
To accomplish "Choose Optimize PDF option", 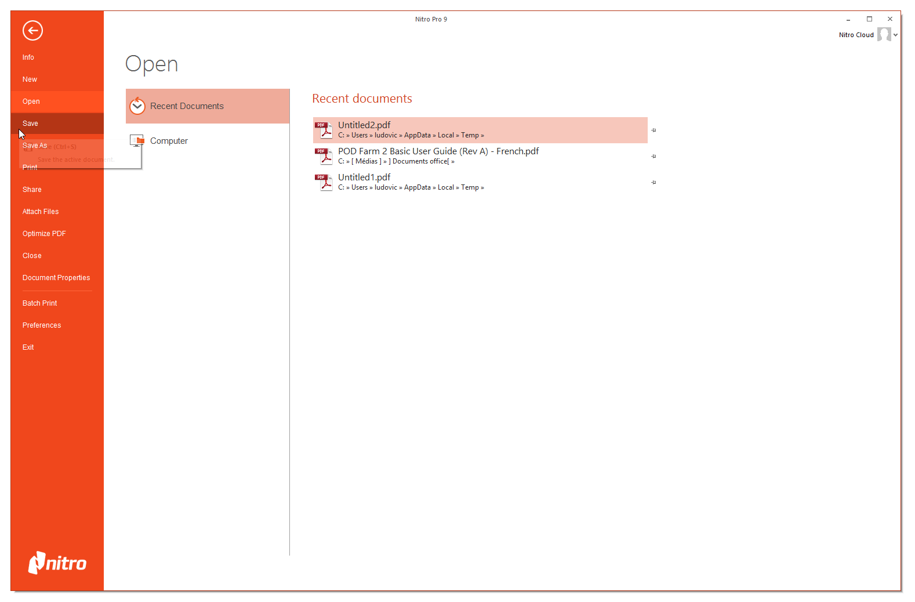I will (57, 234).
